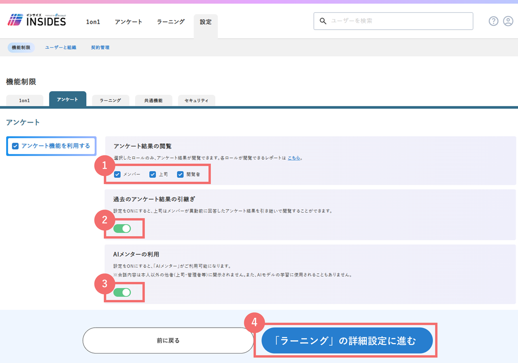
Task: Click the 前に戻る button
Action: (x=168, y=340)
